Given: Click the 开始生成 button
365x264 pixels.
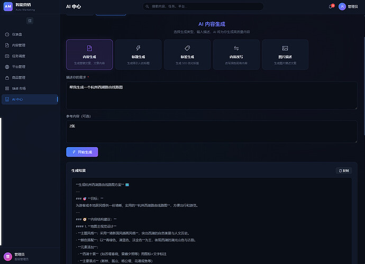Looking at the screenshot, I should tap(82, 152).
